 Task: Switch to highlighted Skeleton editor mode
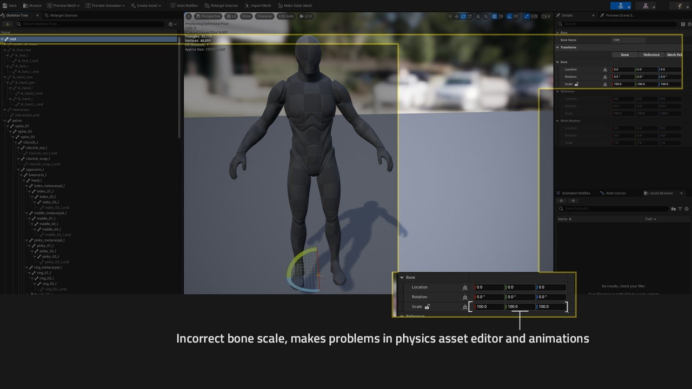coord(621,6)
